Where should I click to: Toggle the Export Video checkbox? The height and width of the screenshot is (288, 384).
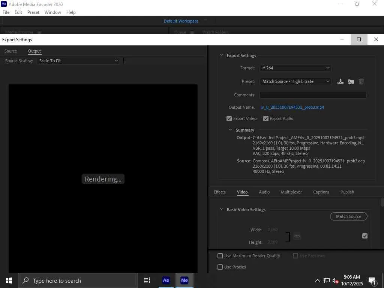[229, 118]
